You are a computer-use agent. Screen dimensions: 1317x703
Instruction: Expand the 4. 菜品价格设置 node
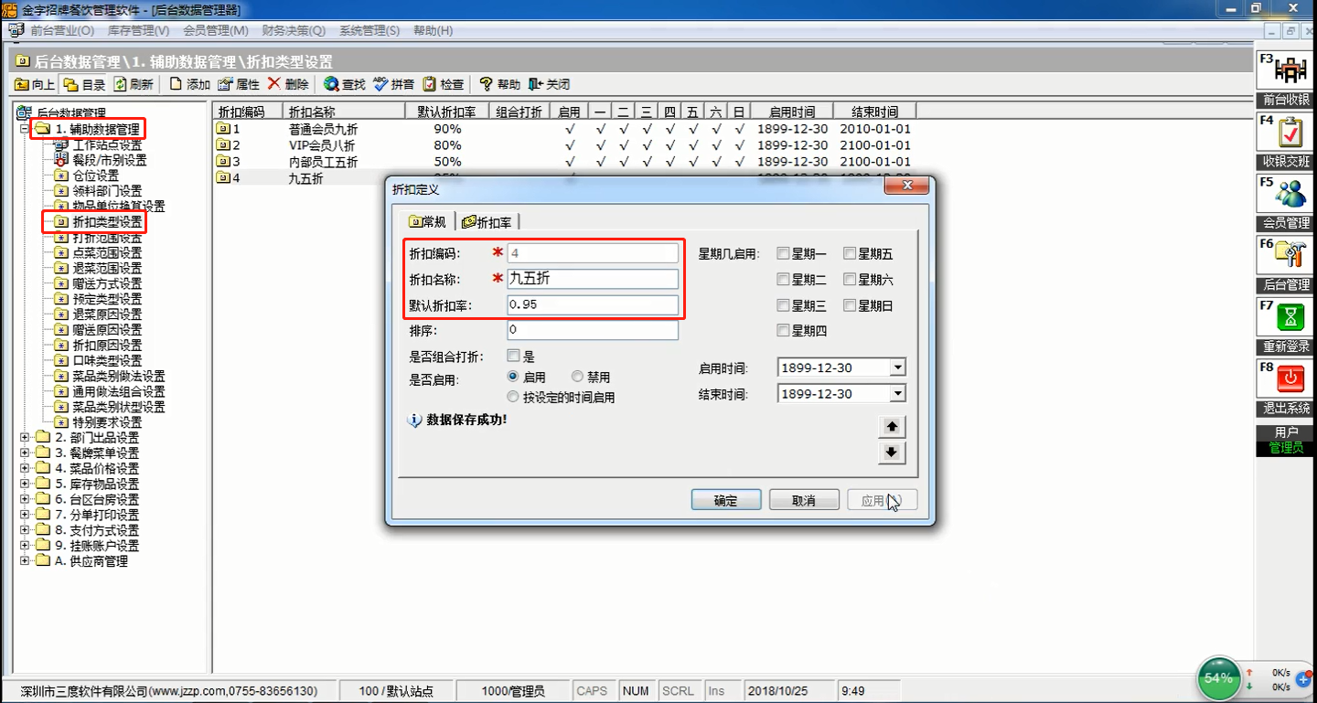click(25, 469)
